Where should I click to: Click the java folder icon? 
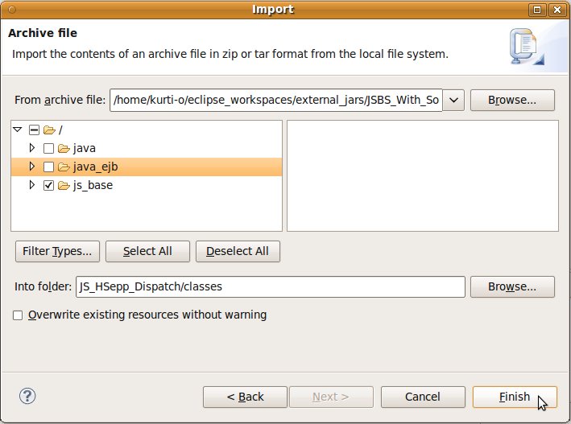[x=64, y=148]
